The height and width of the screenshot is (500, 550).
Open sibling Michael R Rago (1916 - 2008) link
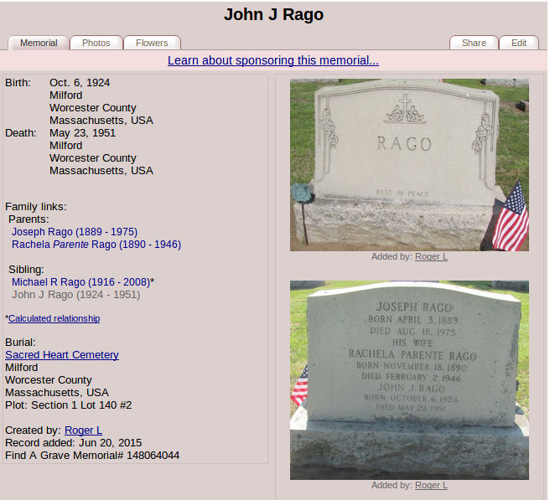point(81,282)
